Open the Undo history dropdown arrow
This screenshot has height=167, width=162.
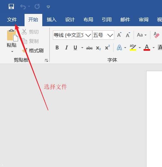tap(29, 6)
